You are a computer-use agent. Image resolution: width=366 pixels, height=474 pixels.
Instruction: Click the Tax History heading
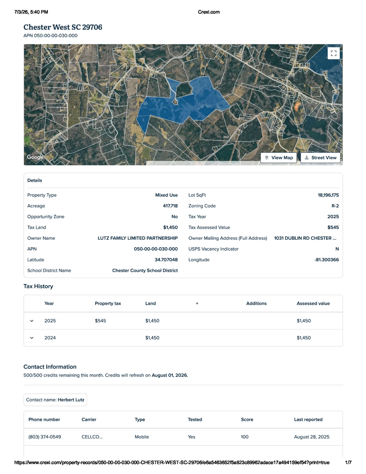click(x=38, y=286)
